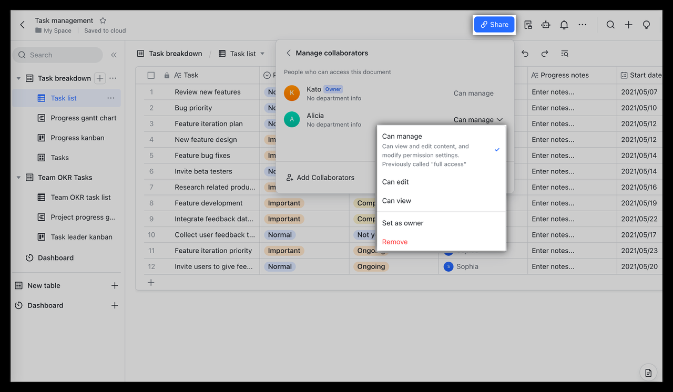Open the automation robot icon
The width and height of the screenshot is (673, 392).
tap(546, 25)
